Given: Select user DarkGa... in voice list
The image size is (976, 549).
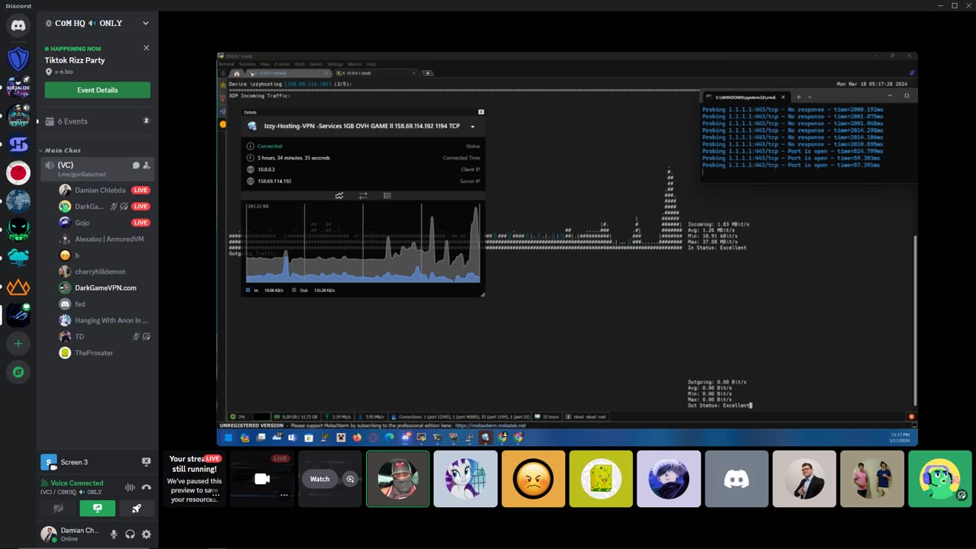Looking at the screenshot, I should 104,207.
